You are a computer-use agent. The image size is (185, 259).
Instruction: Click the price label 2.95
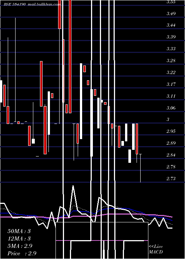click(x=171, y=131)
